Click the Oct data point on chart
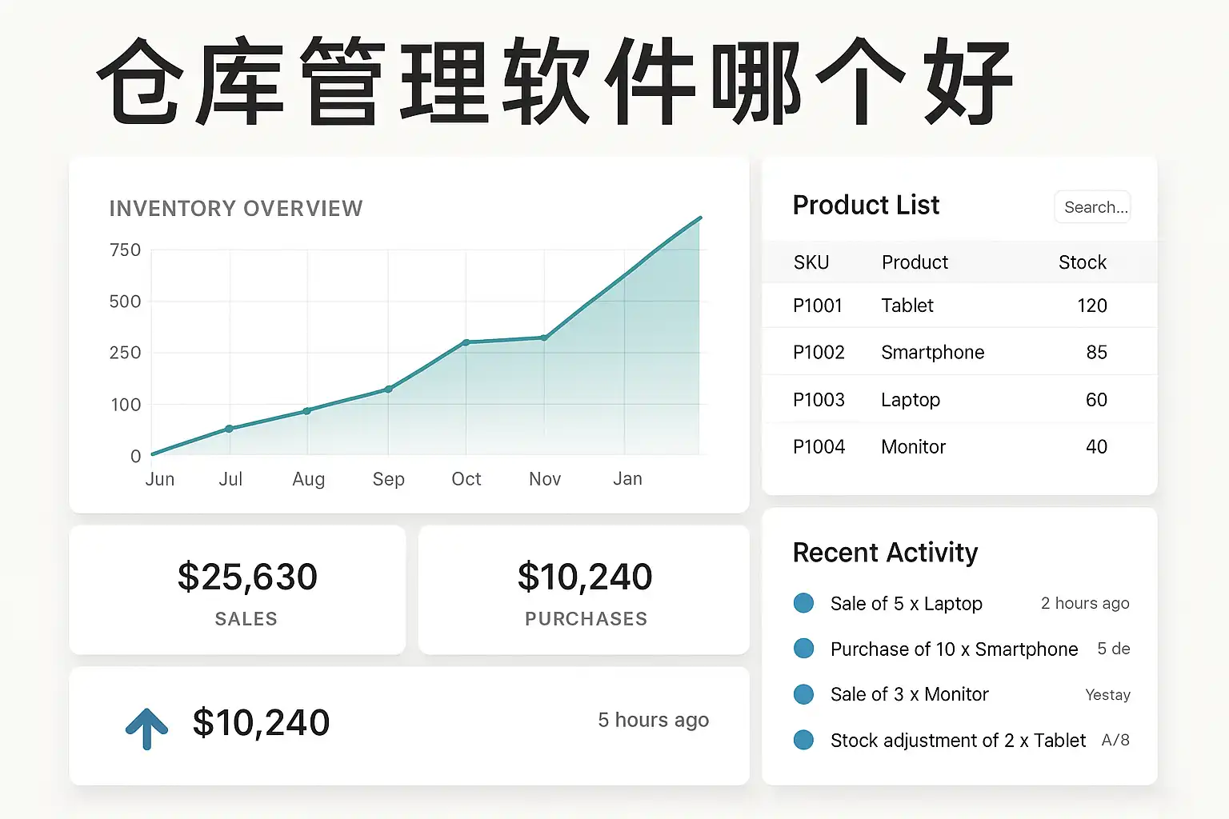 click(x=466, y=342)
